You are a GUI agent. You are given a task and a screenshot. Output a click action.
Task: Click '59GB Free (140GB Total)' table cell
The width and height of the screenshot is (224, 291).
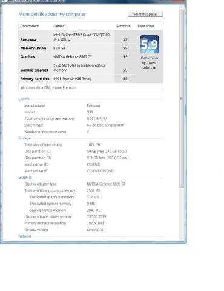(72, 79)
